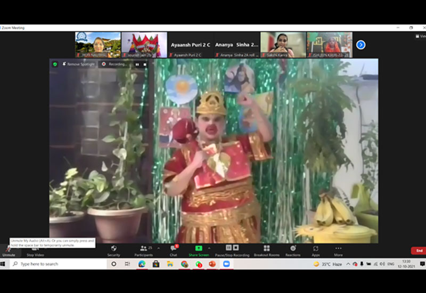Pause recording via top-left pause icon
Screen dimensions: 426x293
137,64
